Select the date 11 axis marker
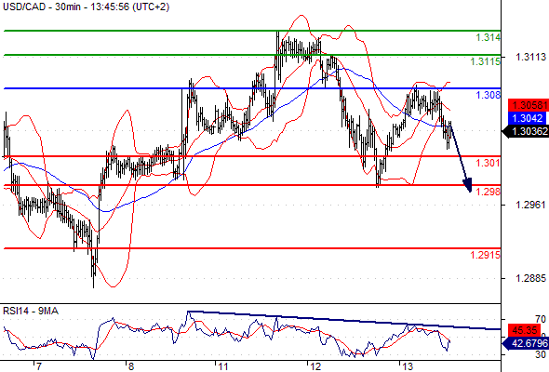Viewport: 549px width, 372px height. (x=223, y=366)
